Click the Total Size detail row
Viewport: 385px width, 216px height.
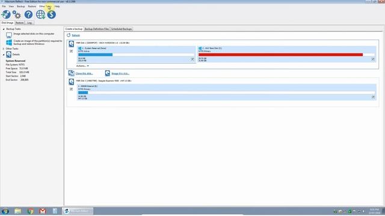click(x=17, y=72)
